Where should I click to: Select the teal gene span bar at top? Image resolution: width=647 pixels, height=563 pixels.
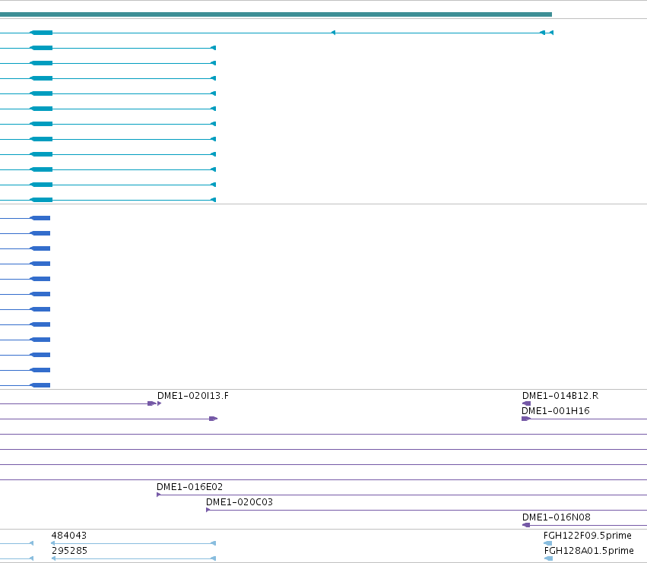coord(276,14)
